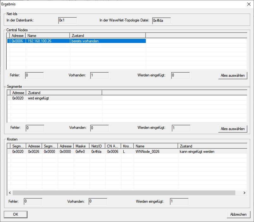Click Zustand column header in Segmente table
Screen dimensions: 254x222
(x=64, y=93)
